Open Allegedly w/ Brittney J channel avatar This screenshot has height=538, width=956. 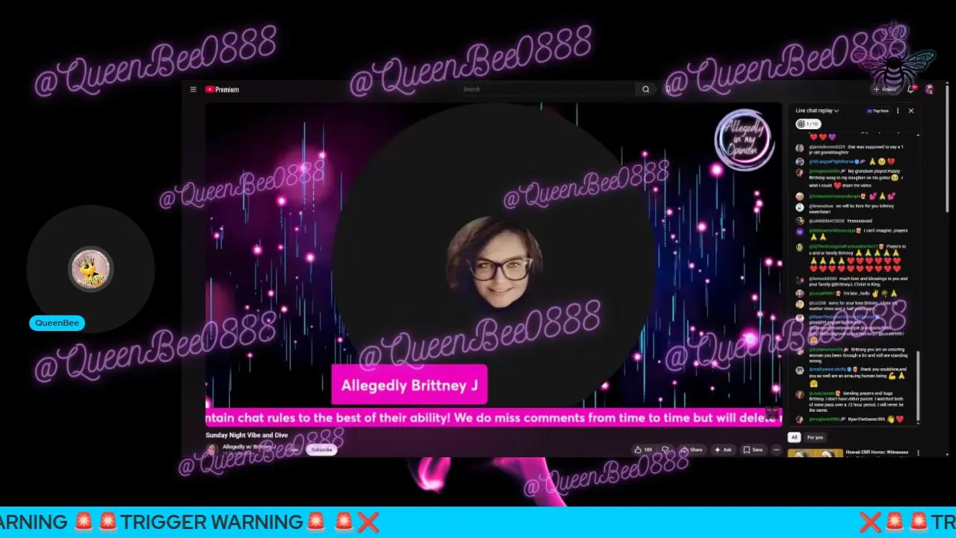pyautogui.click(x=212, y=450)
